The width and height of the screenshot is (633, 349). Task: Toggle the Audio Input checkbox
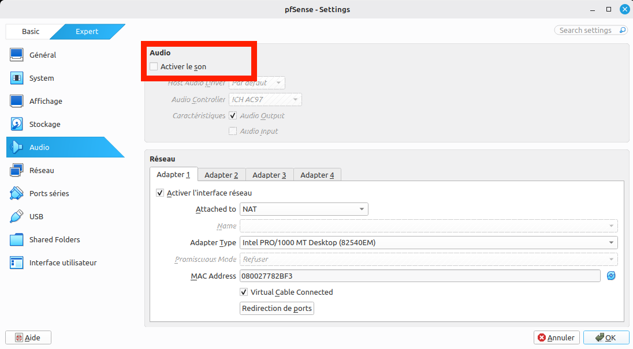(x=233, y=131)
